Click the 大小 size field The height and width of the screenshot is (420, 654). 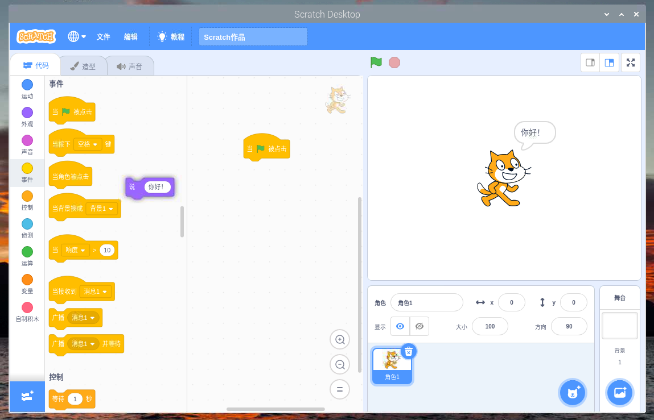click(490, 326)
